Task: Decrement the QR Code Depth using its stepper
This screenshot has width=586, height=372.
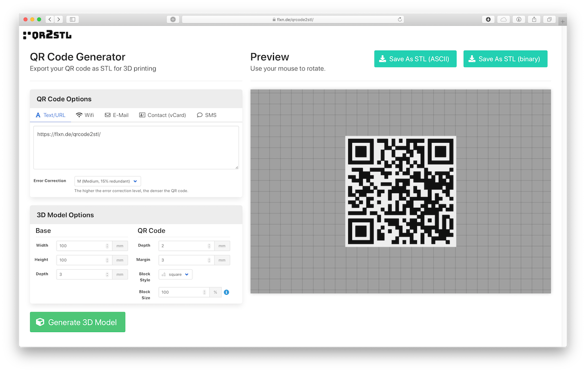Action: 209,247
